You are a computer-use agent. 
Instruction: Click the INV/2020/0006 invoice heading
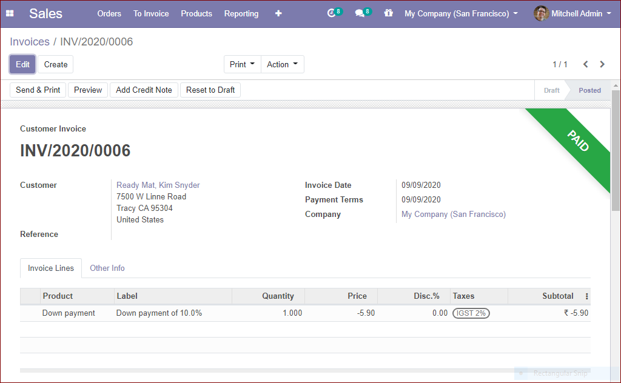coord(75,151)
